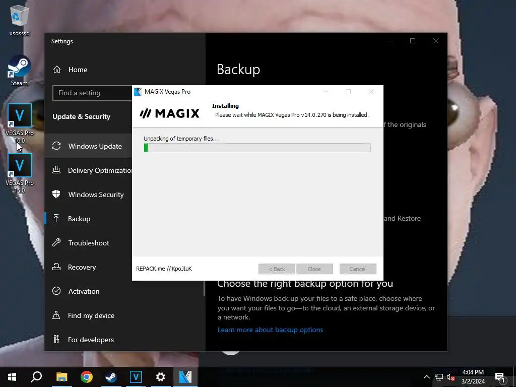
Task: Click the Find a setting search box
Action: click(92, 93)
